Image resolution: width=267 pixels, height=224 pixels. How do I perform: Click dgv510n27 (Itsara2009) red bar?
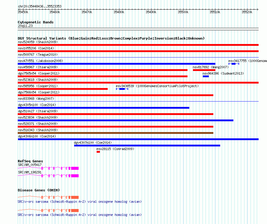115,114
